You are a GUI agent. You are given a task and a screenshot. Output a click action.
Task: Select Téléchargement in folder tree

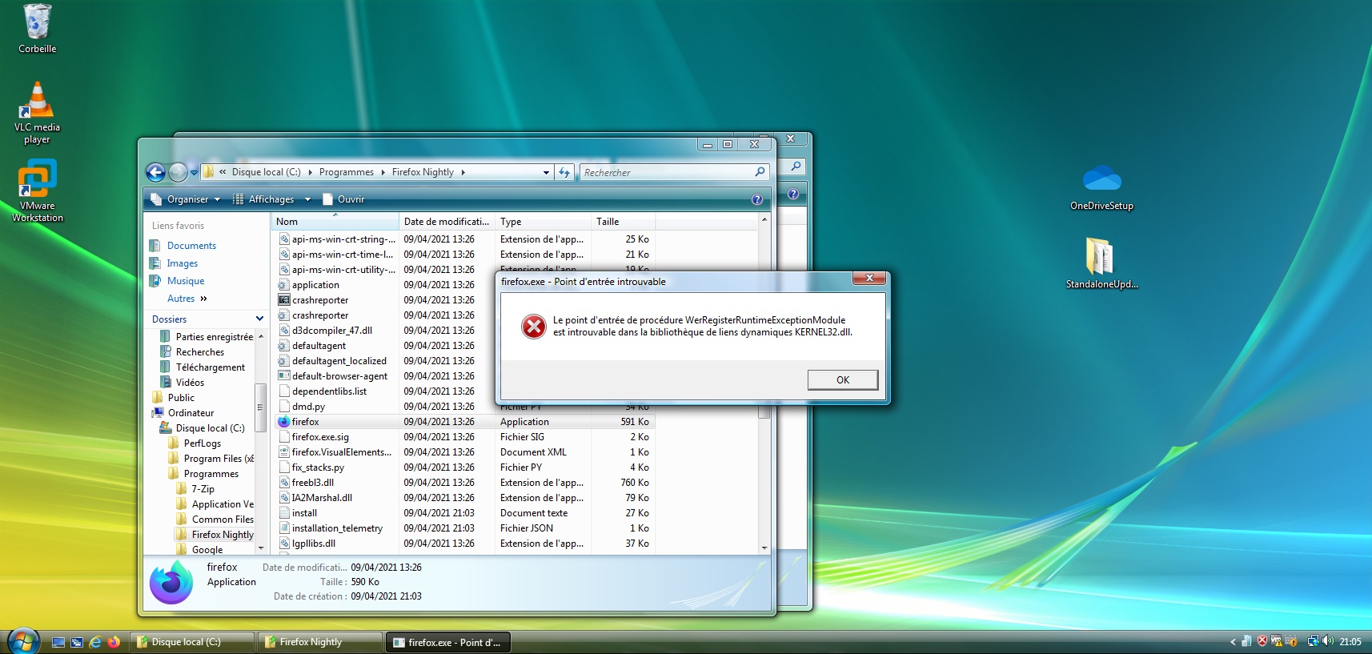pos(211,367)
